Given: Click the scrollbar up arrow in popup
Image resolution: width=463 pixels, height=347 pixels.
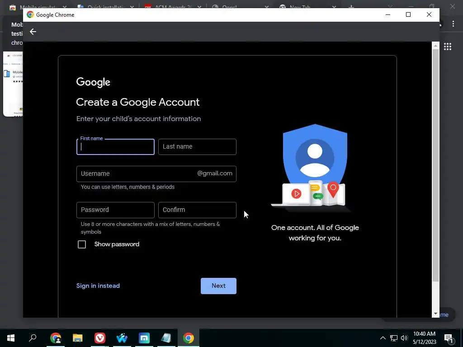Looking at the screenshot, I should 435,46.
